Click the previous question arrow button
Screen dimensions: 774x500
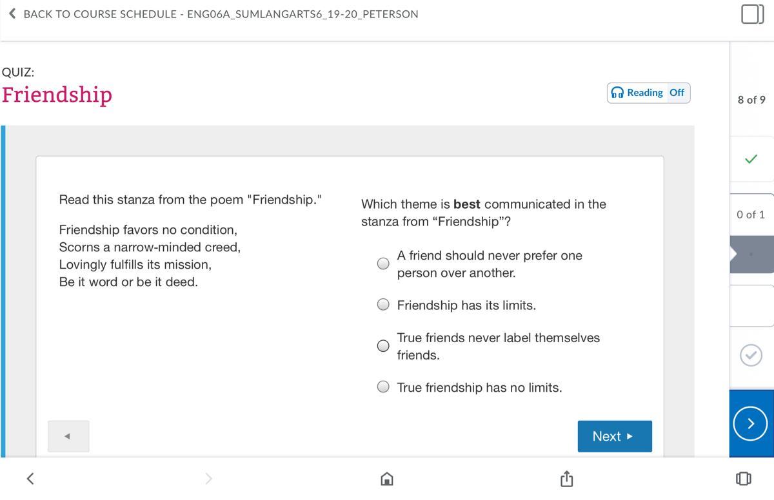point(68,436)
